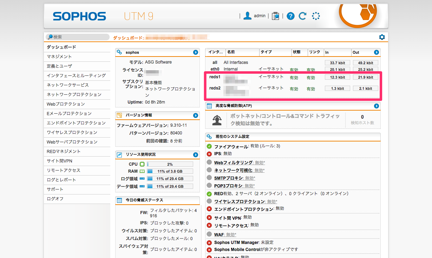Open the help question mark icon
Viewport: 432px width, 258px height.
click(290, 16)
